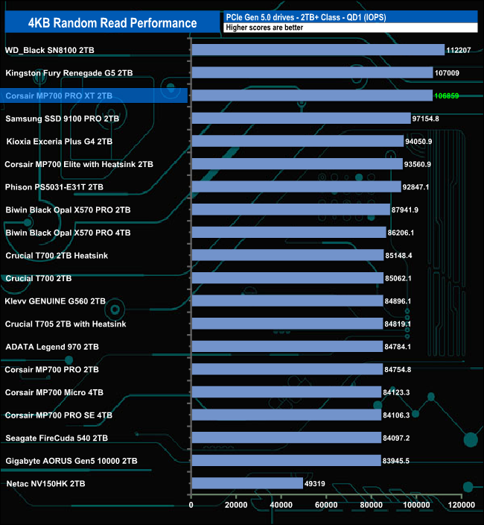This screenshot has width=484, height=525.
Task: Click the 'PCIe Gen 5.0 drives' subtitle
Action: pos(306,17)
